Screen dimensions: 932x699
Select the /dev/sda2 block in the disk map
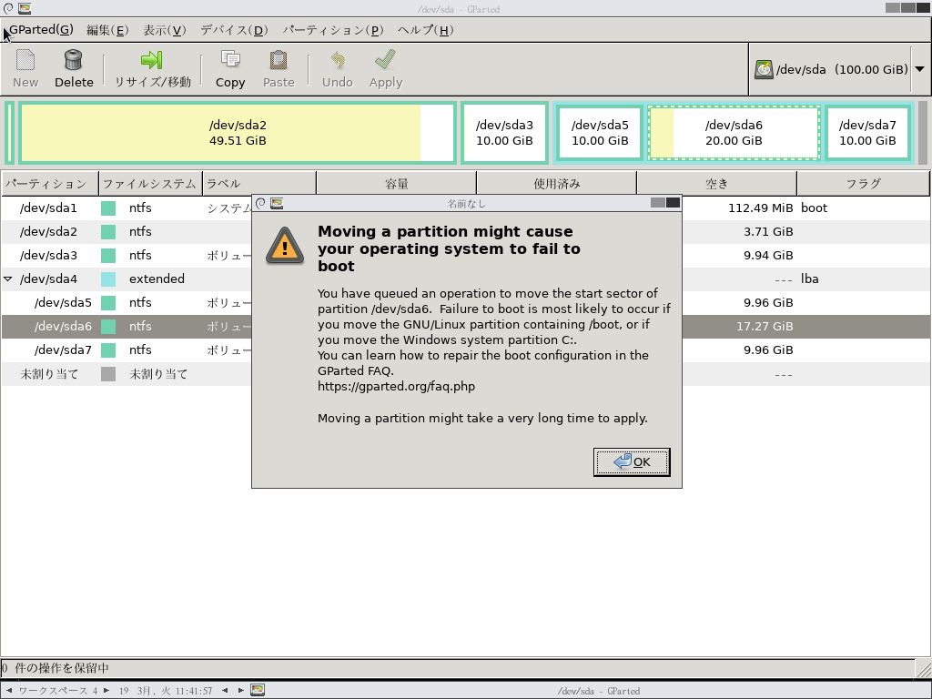[x=238, y=133]
